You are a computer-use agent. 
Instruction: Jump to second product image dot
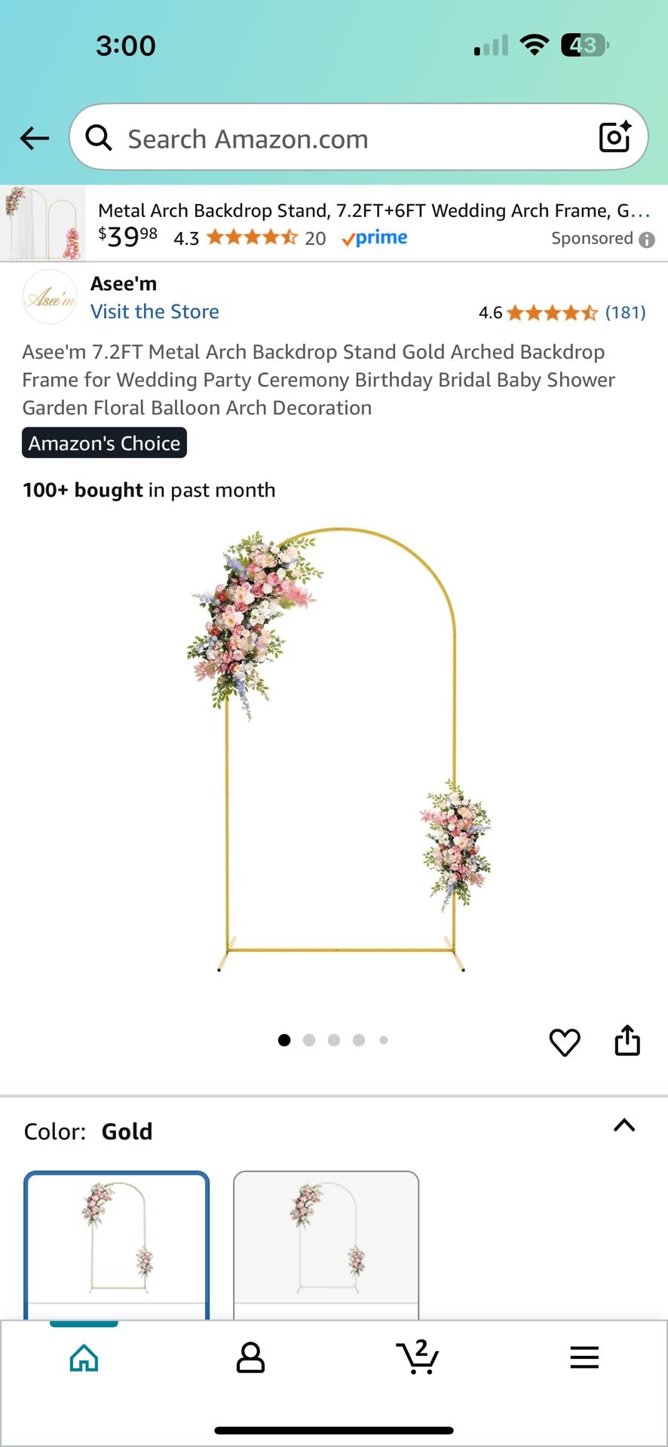pyautogui.click(x=309, y=1040)
